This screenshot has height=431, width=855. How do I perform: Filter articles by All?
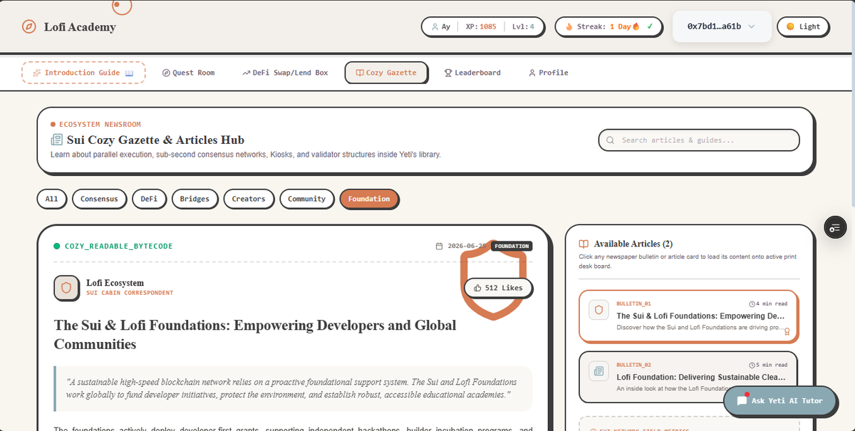[x=51, y=199]
